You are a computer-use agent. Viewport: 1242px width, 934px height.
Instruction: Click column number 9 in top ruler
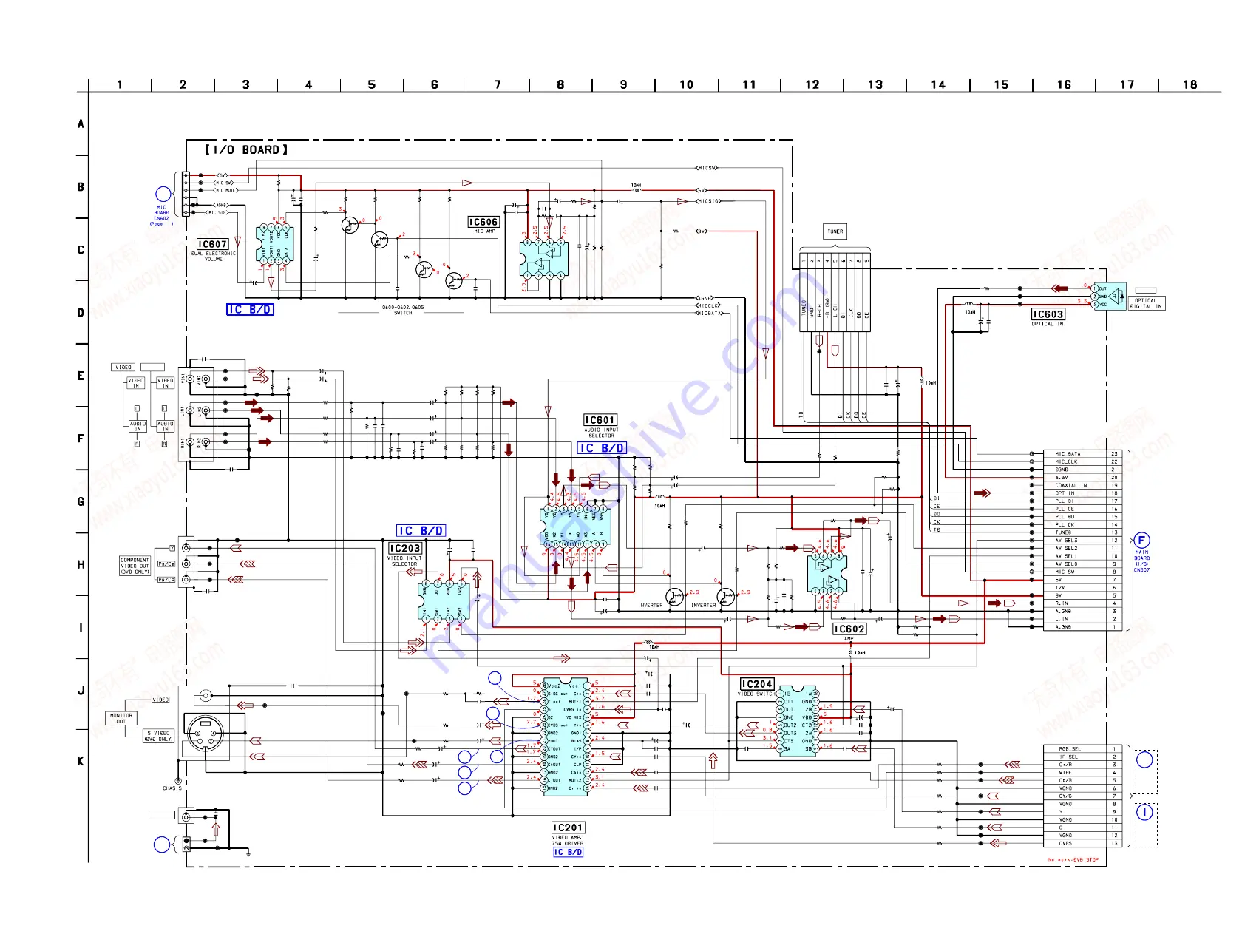click(623, 84)
